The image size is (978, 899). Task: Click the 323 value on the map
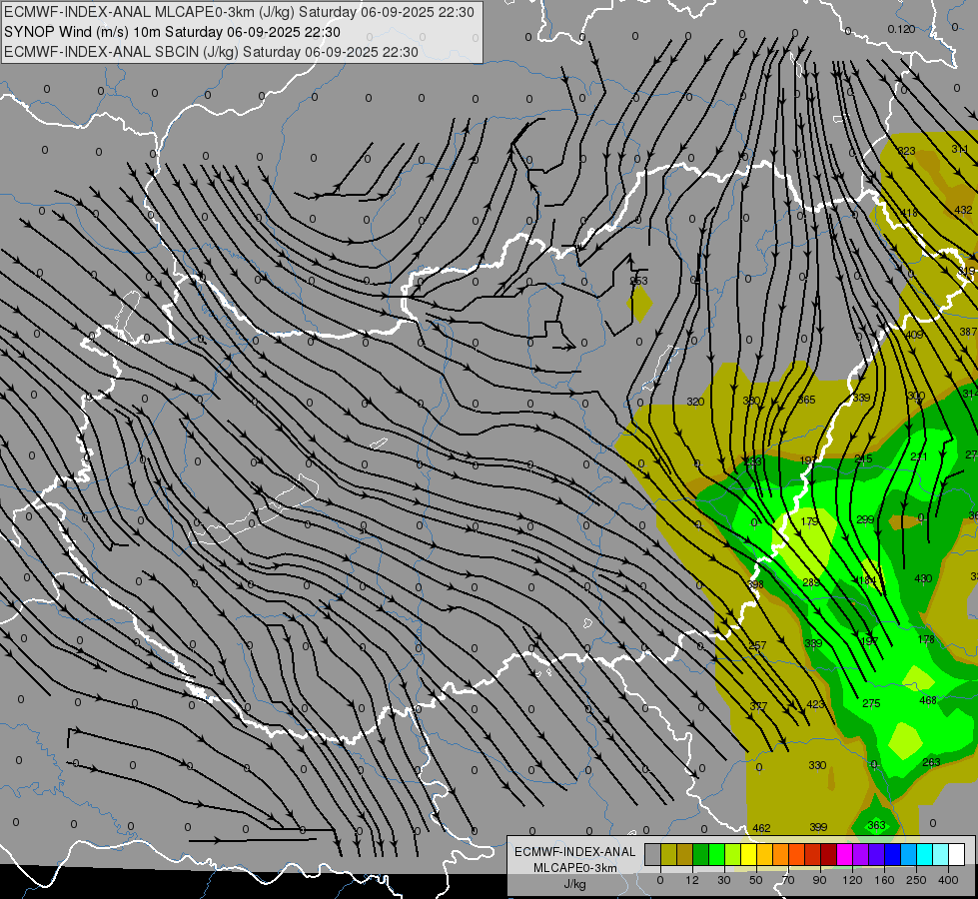point(907,151)
